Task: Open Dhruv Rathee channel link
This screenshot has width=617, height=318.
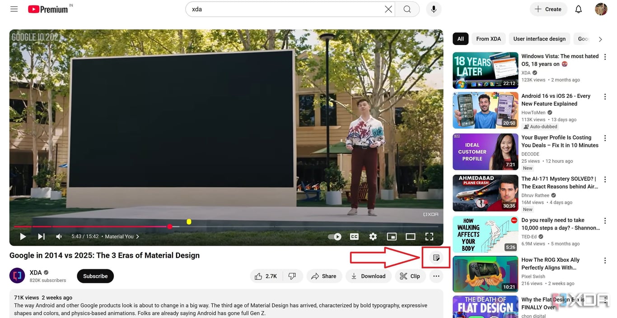Action: [536, 195]
